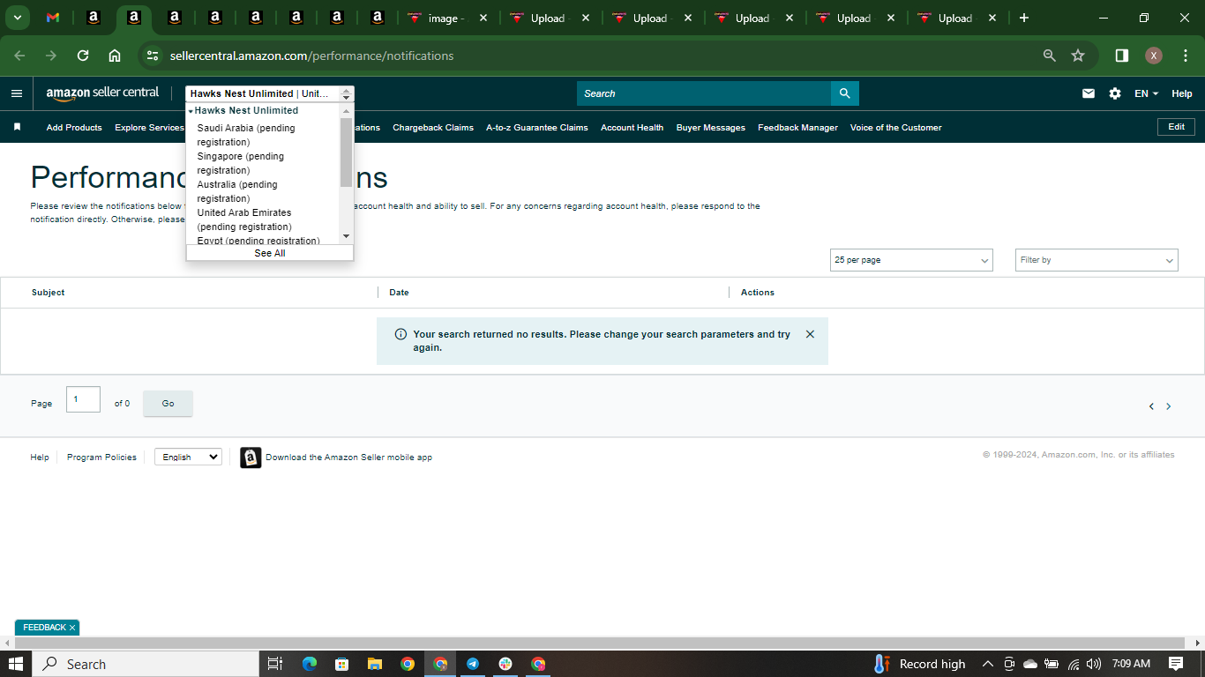Switch to the Gmail tab
1205x677 pixels.
[x=53, y=18]
